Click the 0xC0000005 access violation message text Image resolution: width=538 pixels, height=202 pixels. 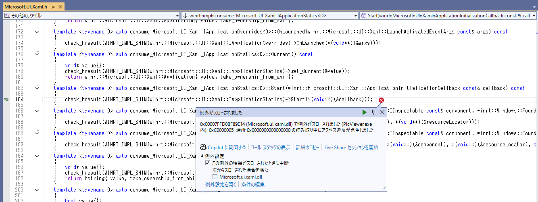pos(287,127)
